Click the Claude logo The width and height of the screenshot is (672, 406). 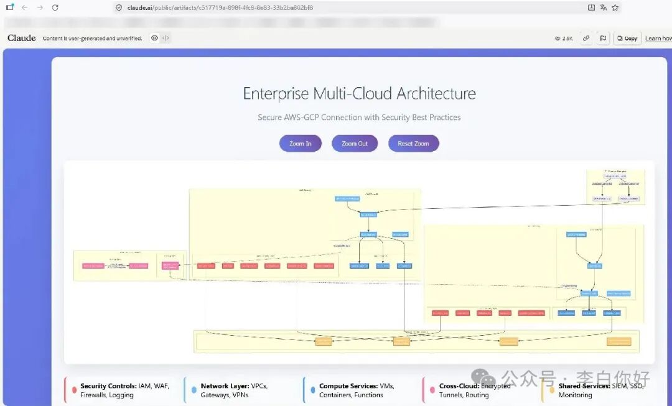pyautogui.click(x=21, y=38)
